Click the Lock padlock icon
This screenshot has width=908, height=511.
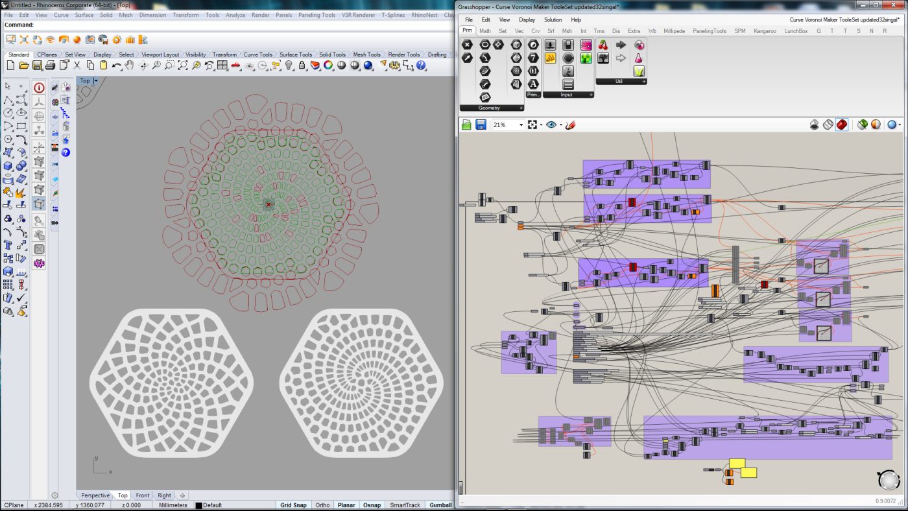point(302,65)
